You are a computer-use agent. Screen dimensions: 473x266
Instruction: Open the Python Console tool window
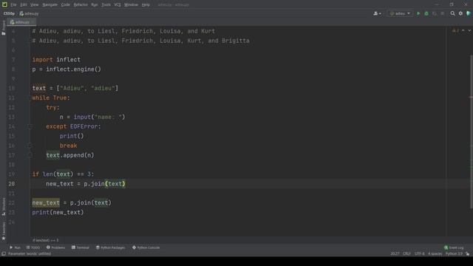click(x=146, y=248)
